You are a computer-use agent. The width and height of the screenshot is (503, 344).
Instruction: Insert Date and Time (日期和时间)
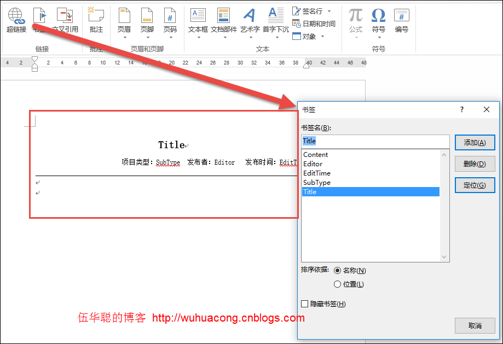314,24
